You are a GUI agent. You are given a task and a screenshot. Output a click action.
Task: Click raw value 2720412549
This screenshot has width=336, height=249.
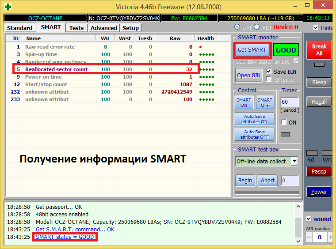(177, 92)
